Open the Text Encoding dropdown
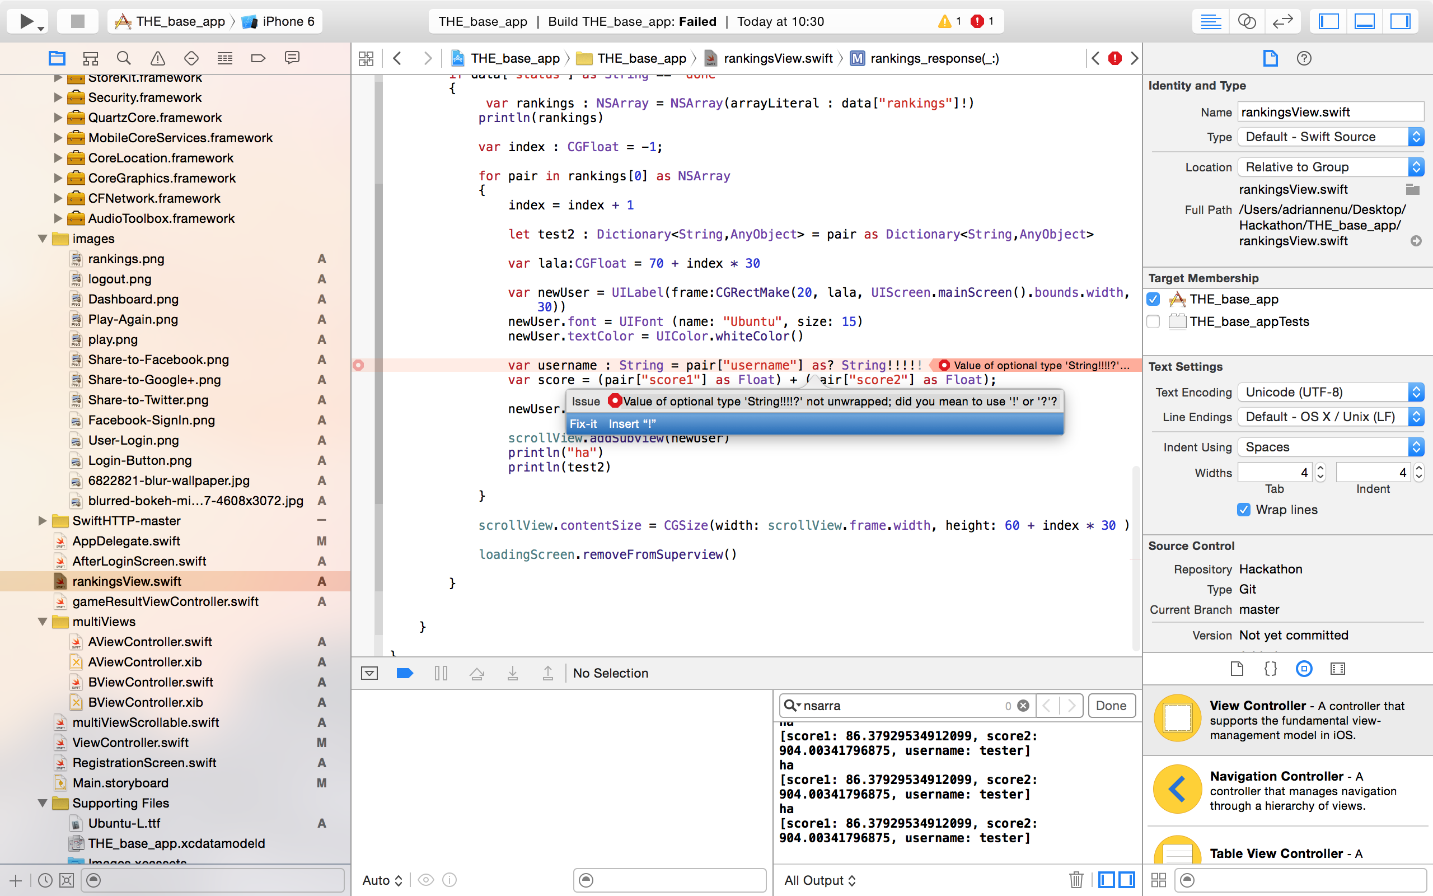This screenshot has width=1433, height=896. coord(1330,393)
